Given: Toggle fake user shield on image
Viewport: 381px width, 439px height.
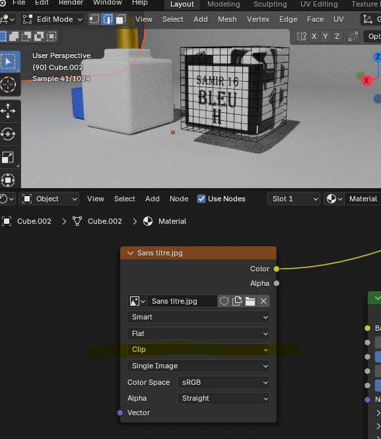Looking at the screenshot, I should (x=224, y=301).
